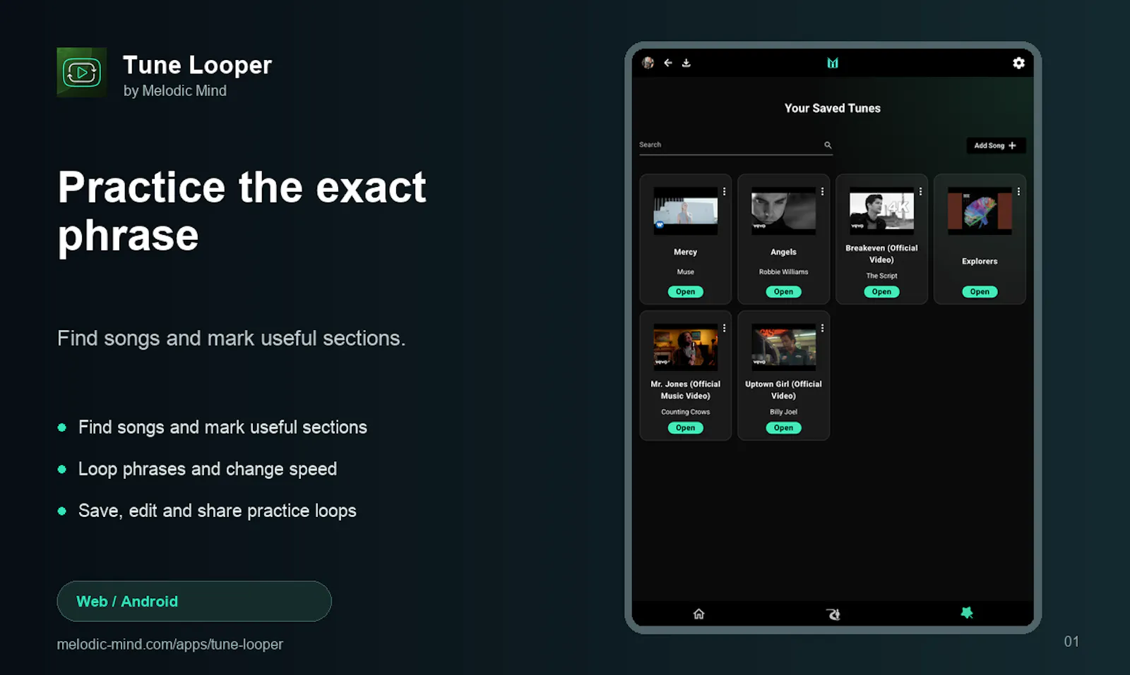
Task: Open the three-dot menu on Uptown Girl card
Action: point(822,328)
